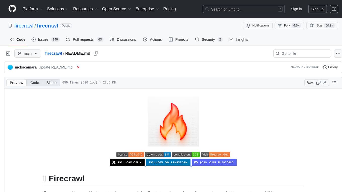
Task: Go to the Pricing page
Action: pyautogui.click(x=169, y=9)
